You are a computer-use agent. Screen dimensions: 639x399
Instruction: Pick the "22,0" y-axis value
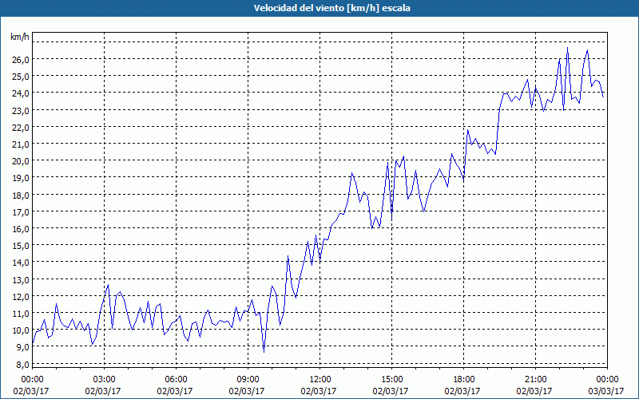pos(21,128)
